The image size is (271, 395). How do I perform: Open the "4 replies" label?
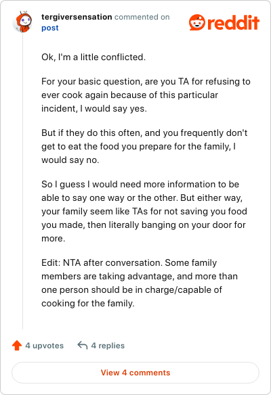(x=108, y=346)
